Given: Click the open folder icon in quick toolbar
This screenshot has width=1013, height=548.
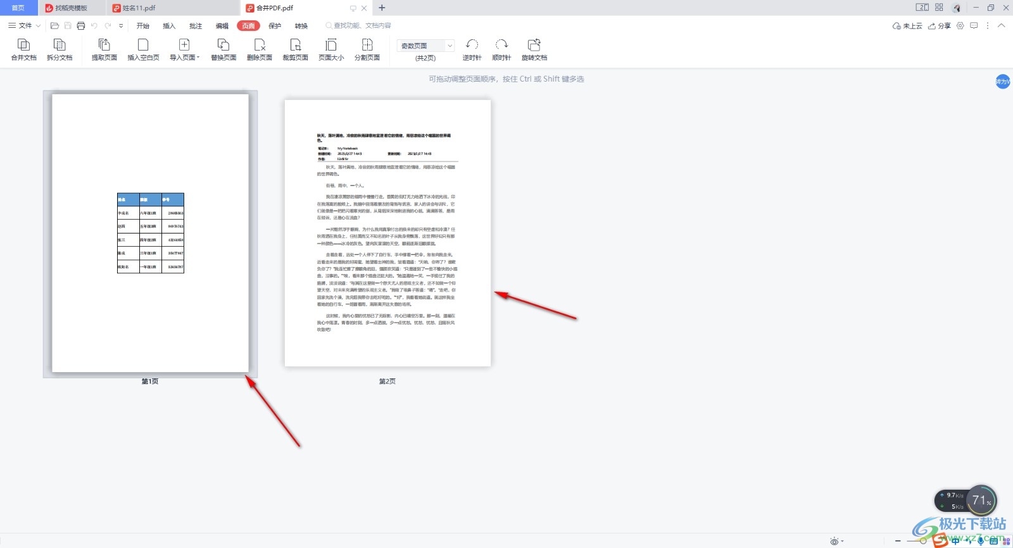Looking at the screenshot, I should tap(54, 26).
